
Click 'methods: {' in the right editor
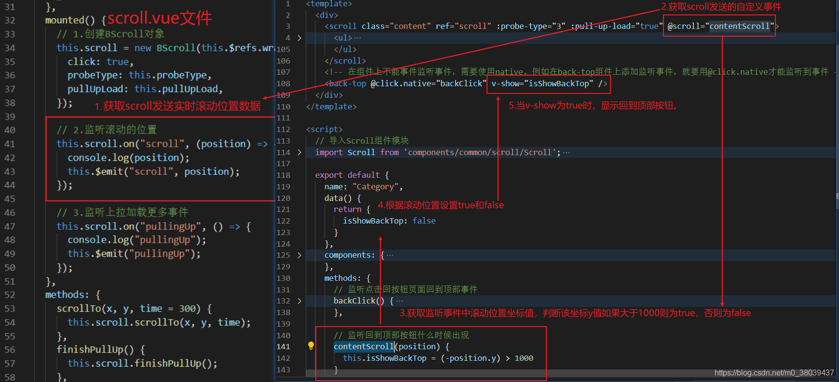(x=347, y=278)
